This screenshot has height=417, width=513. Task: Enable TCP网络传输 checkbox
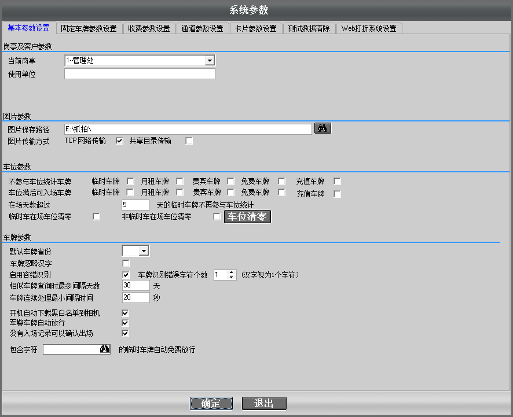click(120, 141)
